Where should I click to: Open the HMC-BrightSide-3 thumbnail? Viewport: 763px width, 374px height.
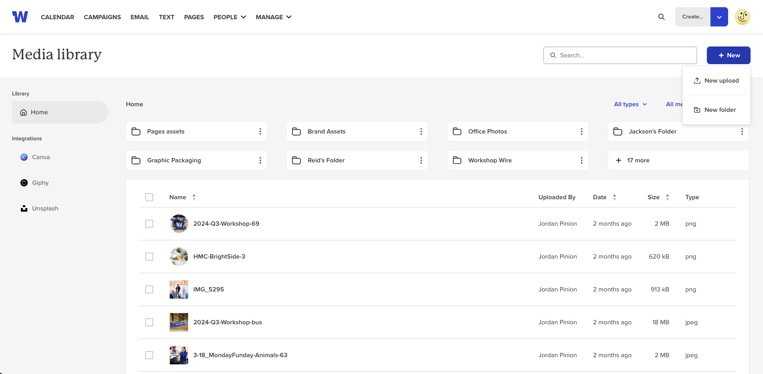(179, 257)
